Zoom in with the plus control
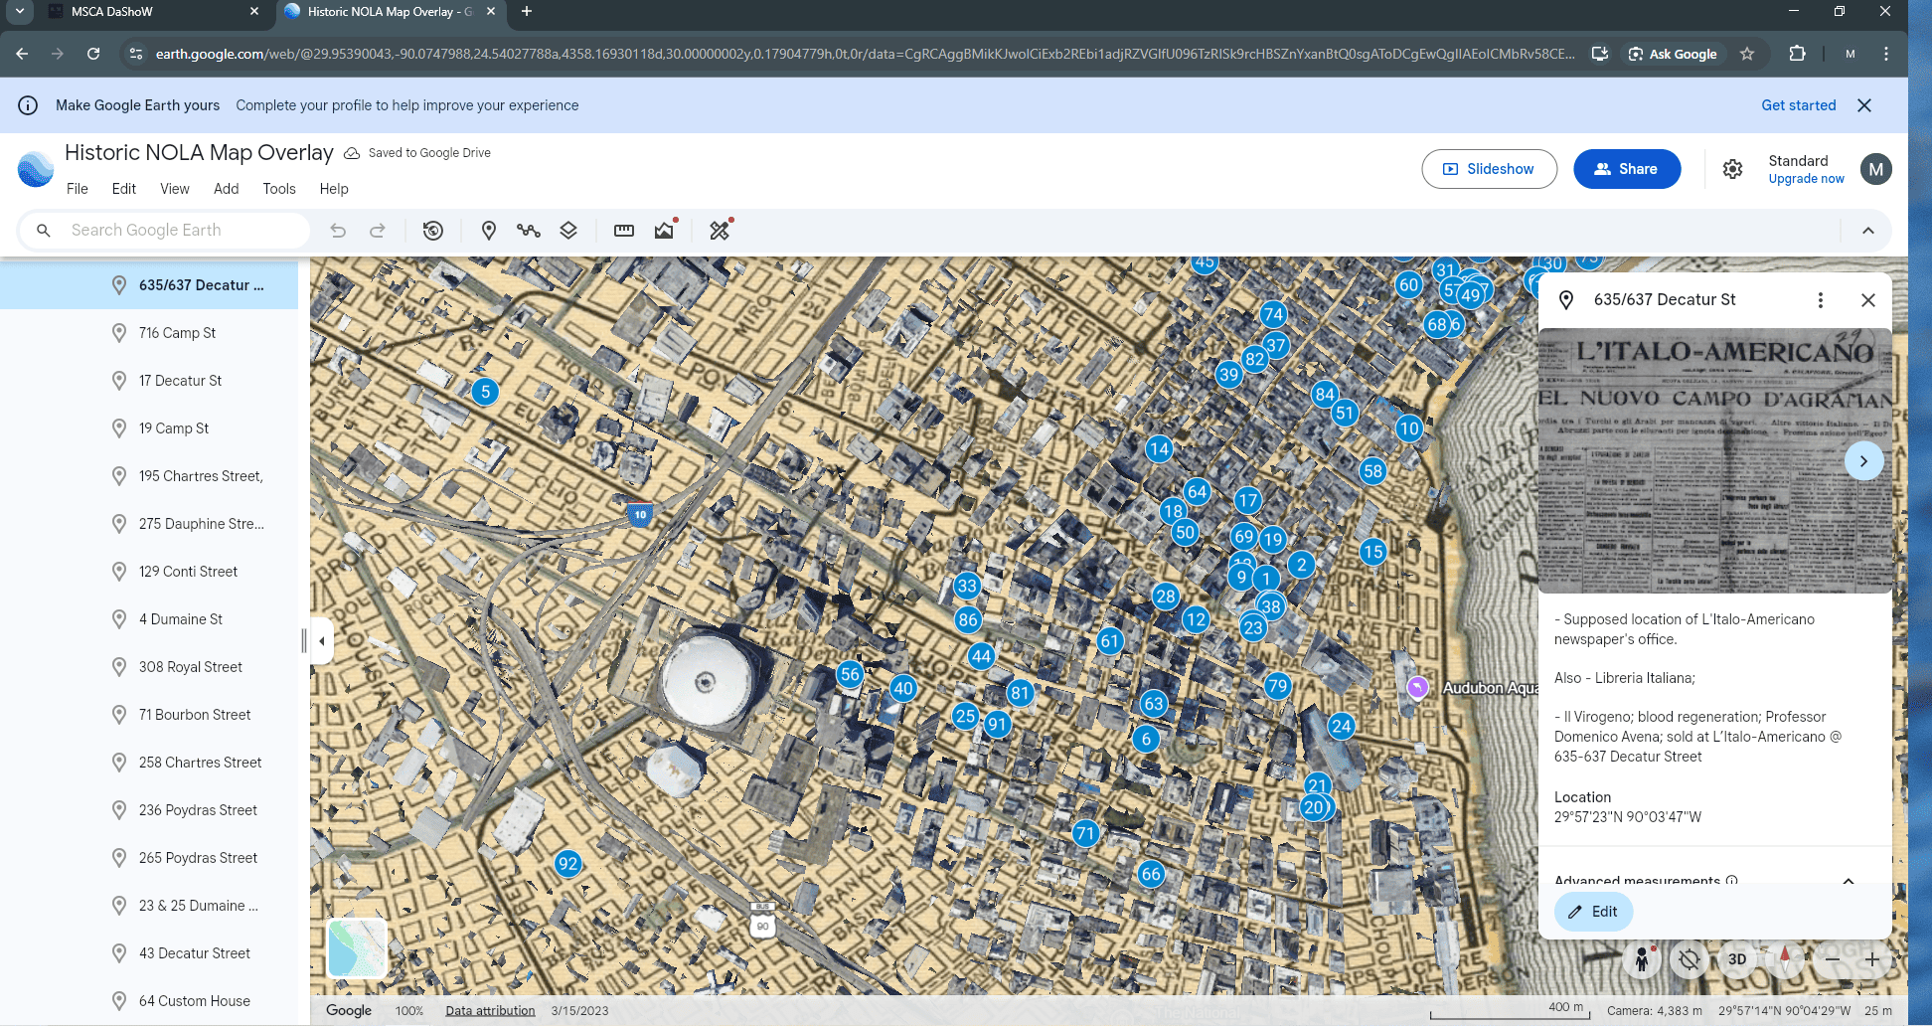The width and height of the screenshot is (1932, 1026). pos(1872,959)
